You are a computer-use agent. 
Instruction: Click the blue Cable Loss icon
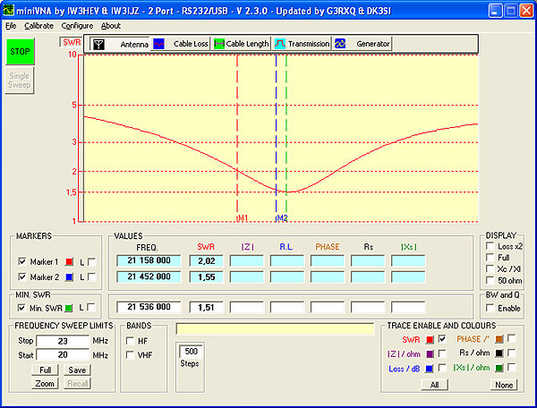[x=158, y=43]
